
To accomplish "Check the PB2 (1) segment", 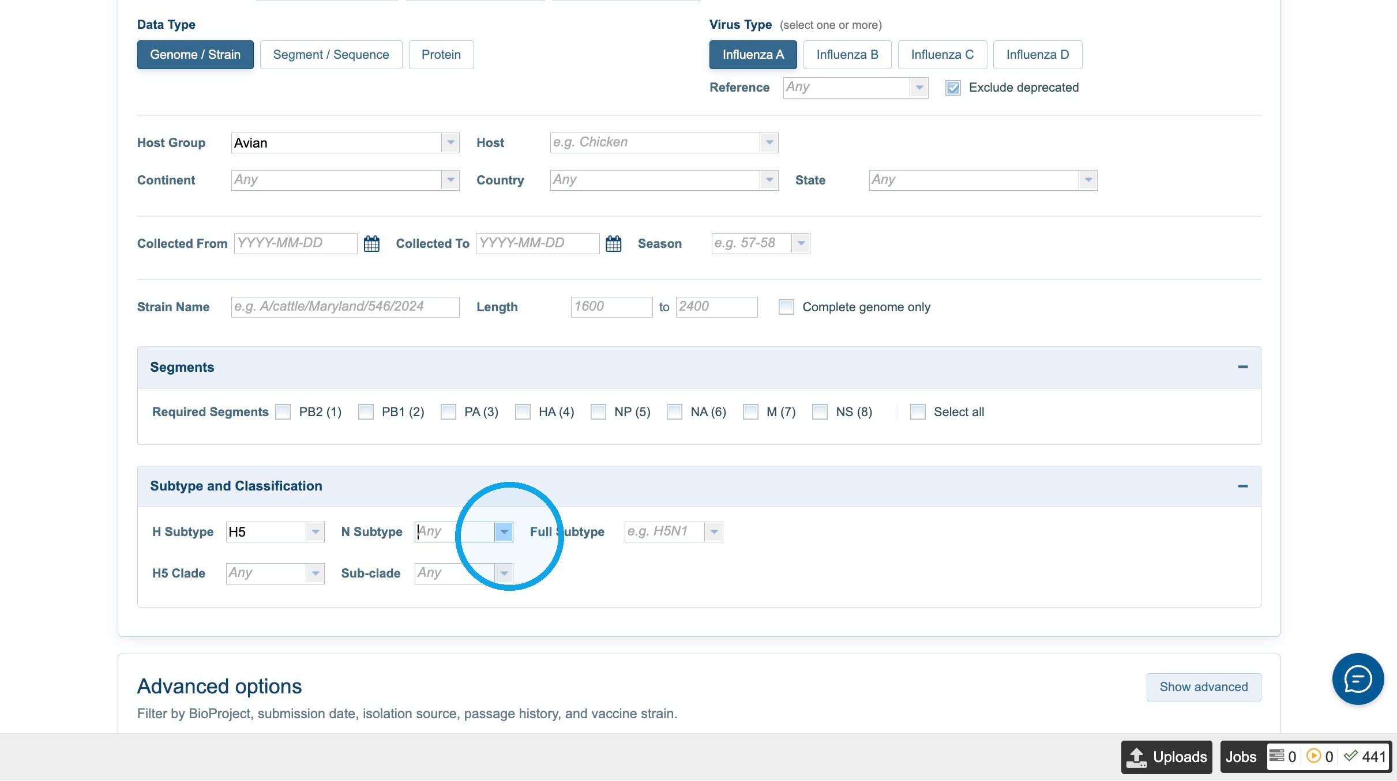I will [283, 412].
